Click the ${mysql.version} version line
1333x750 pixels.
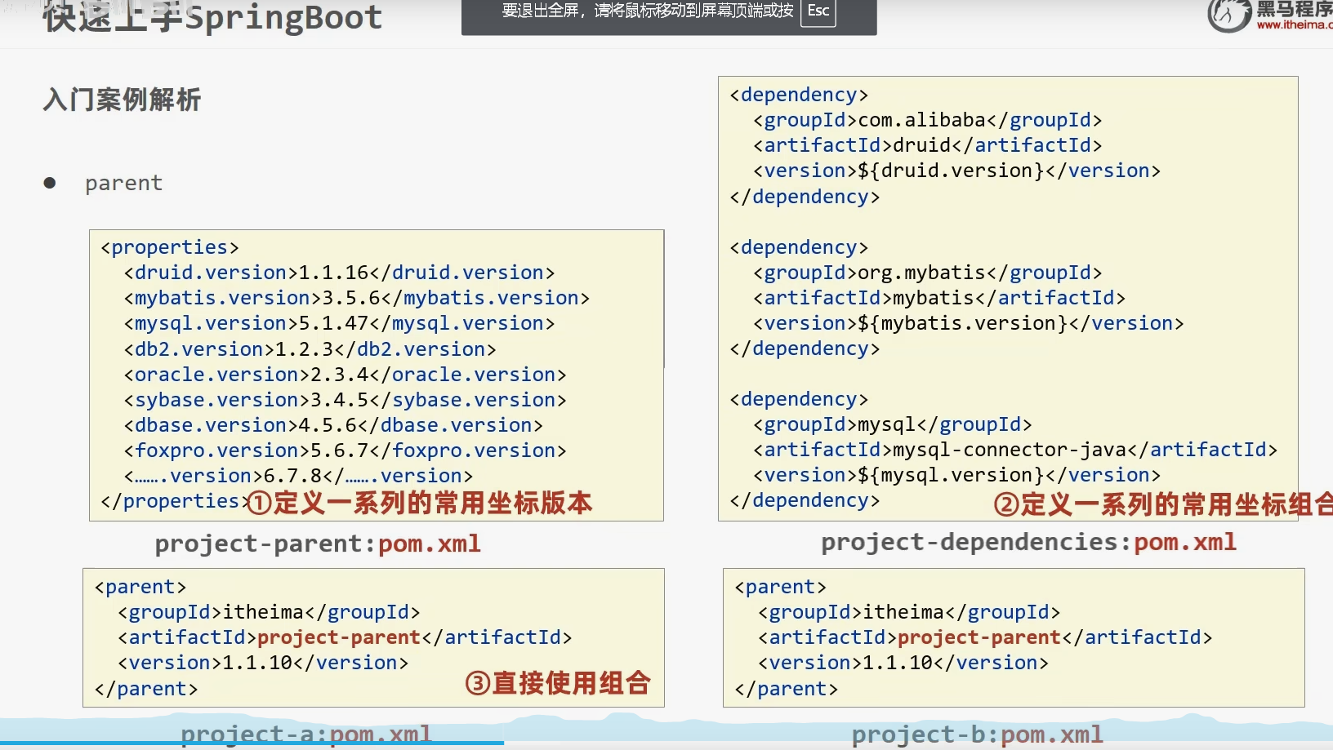pos(957,475)
